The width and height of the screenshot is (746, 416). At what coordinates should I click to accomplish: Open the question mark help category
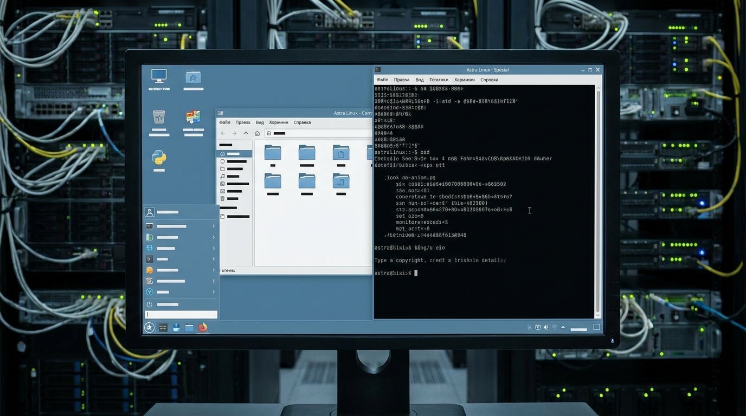pos(150,292)
